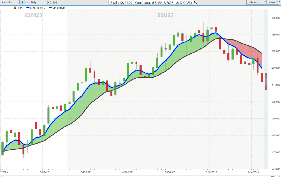Image resolution: width=281 pixels, height=177 pixels.
Task: Click the 6/15/2023 date axis label
Action: tap(86, 172)
